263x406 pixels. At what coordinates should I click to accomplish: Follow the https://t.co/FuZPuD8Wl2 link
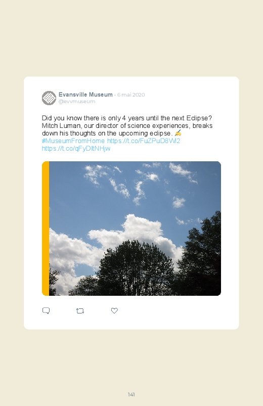pos(143,141)
